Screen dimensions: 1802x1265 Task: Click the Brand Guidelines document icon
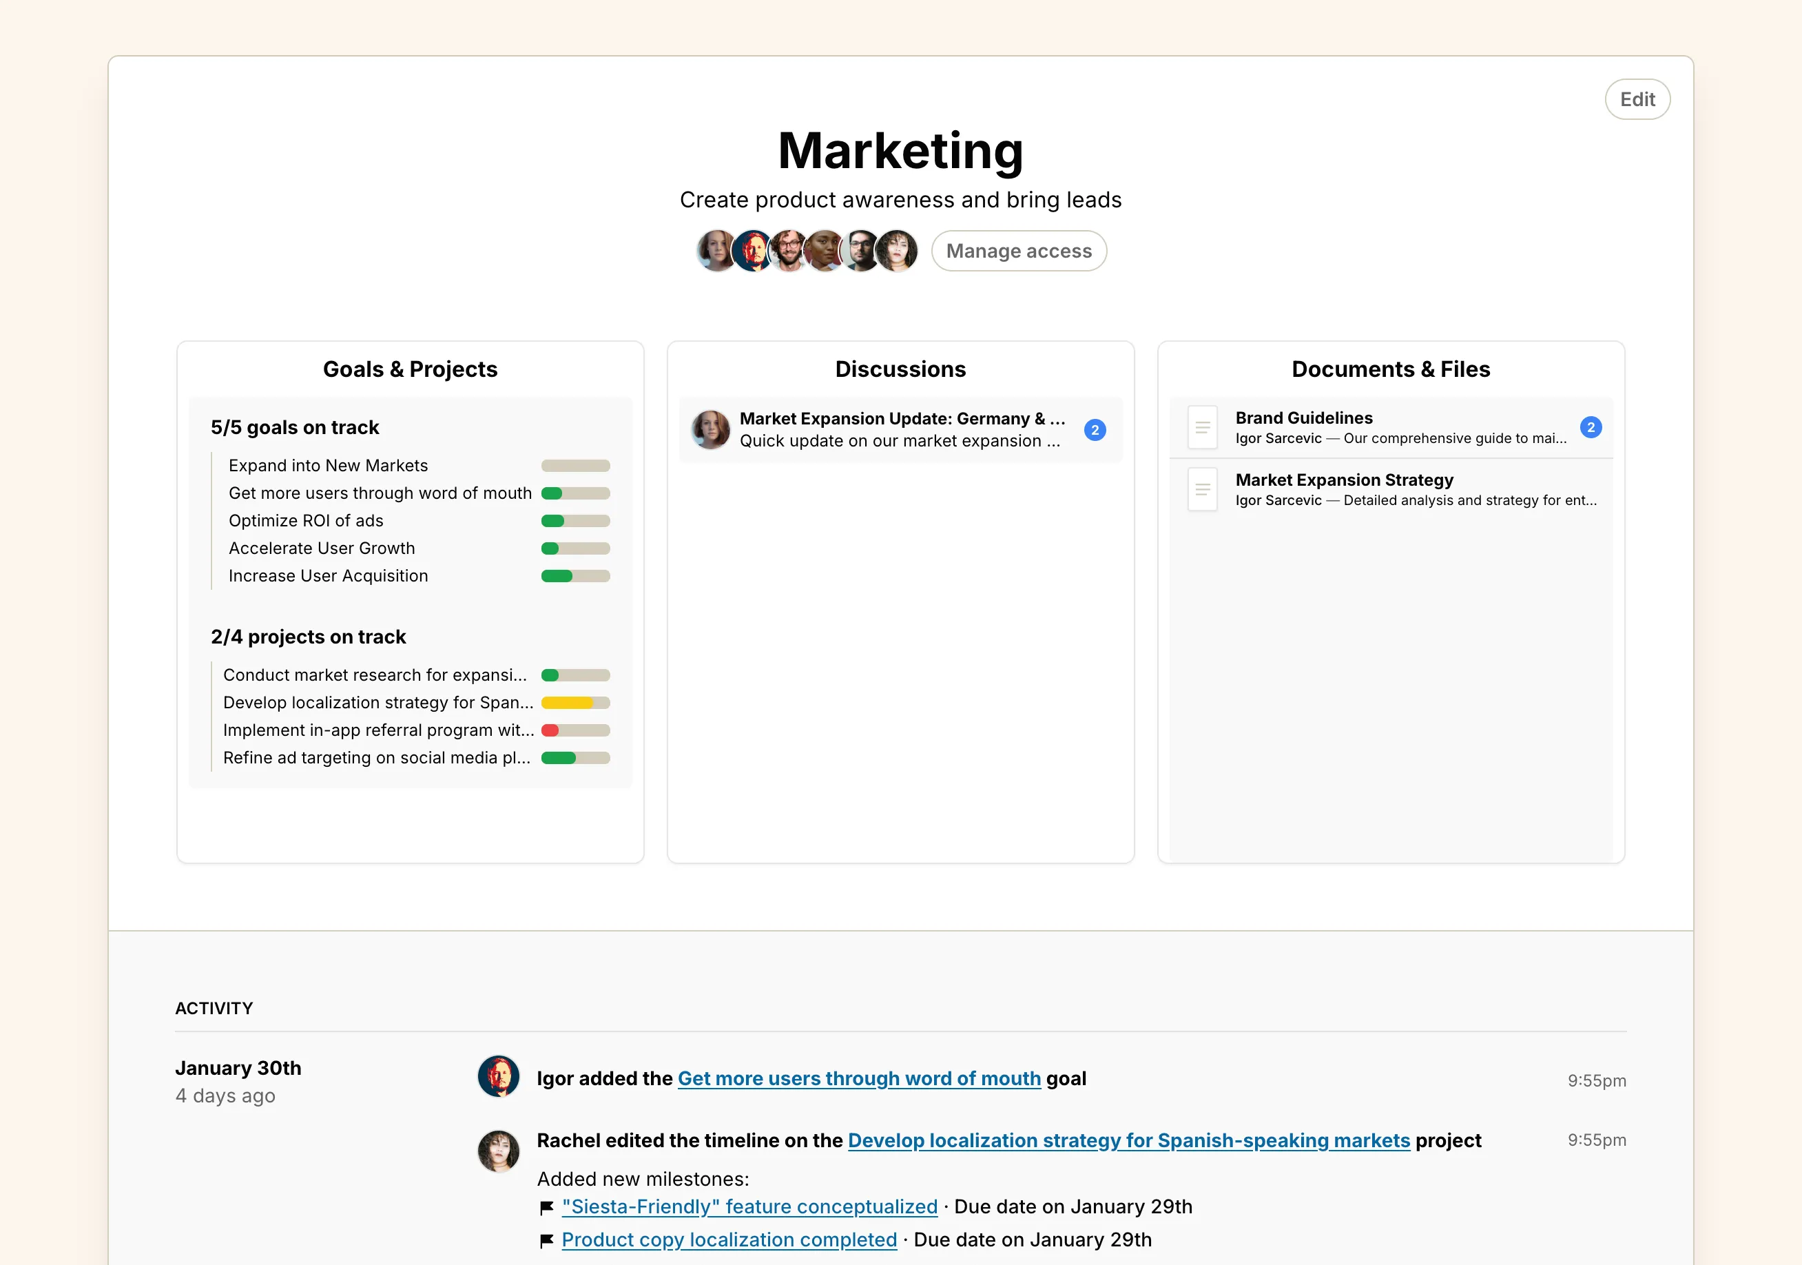click(1201, 427)
